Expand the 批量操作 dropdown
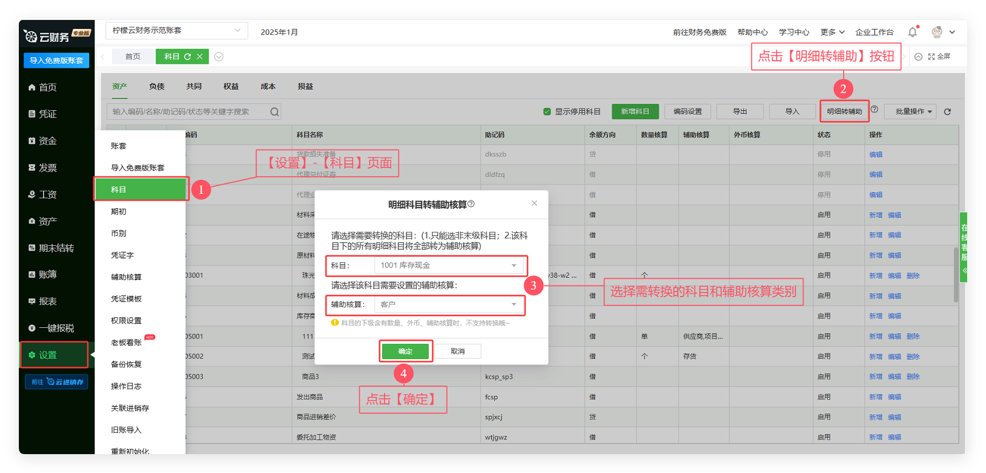The height and width of the screenshot is (473, 986). pyautogui.click(x=910, y=111)
